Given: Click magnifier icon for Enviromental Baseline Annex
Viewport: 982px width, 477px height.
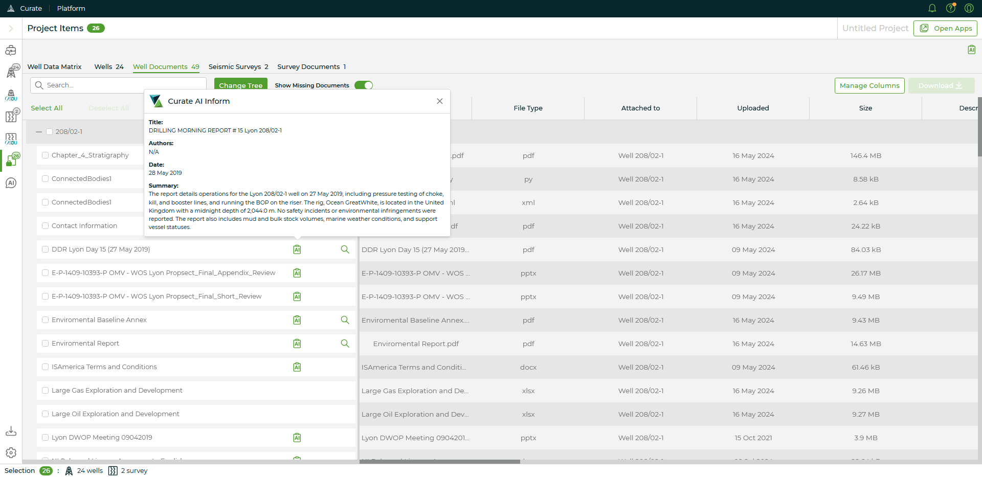Looking at the screenshot, I should coord(345,320).
